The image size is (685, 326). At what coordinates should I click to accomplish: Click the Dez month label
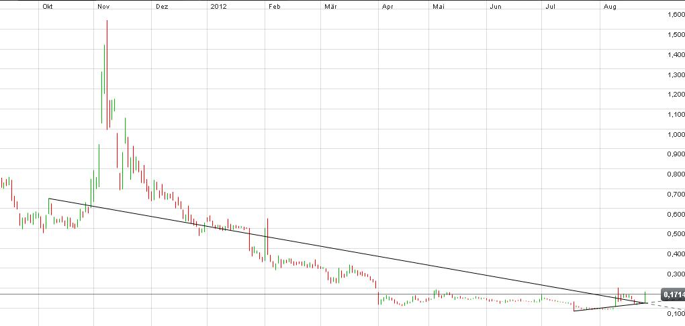(x=161, y=6)
